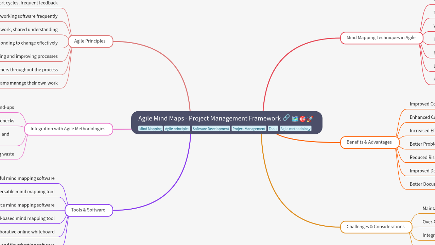
Task: Click the map emoji in the central node
Action: point(295,119)
